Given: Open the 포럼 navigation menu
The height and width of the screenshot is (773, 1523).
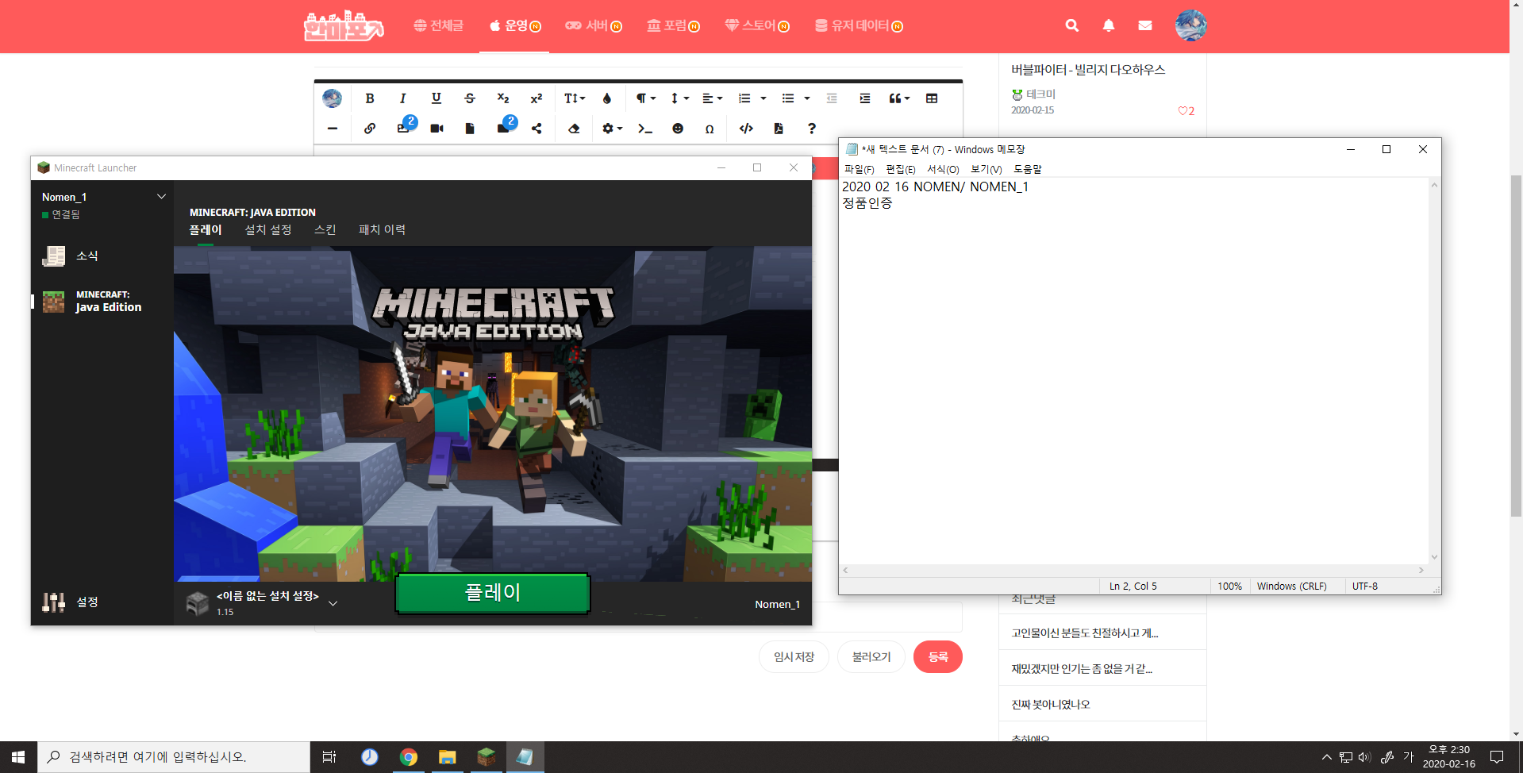Looking at the screenshot, I should coord(673,25).
